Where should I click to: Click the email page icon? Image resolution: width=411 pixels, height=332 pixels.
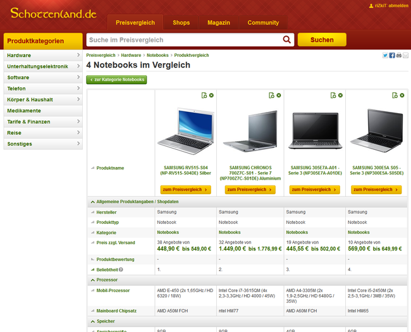click(x=405, y=56)
